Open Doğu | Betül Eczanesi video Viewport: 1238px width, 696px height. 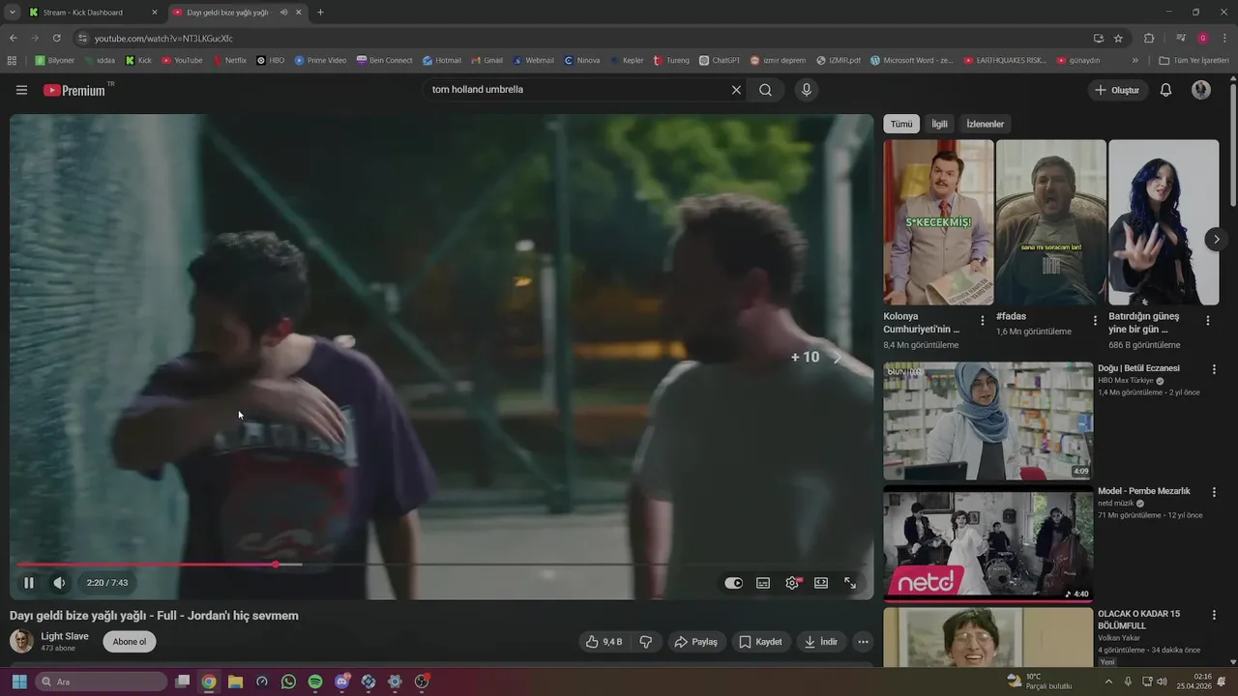[987, 421]
